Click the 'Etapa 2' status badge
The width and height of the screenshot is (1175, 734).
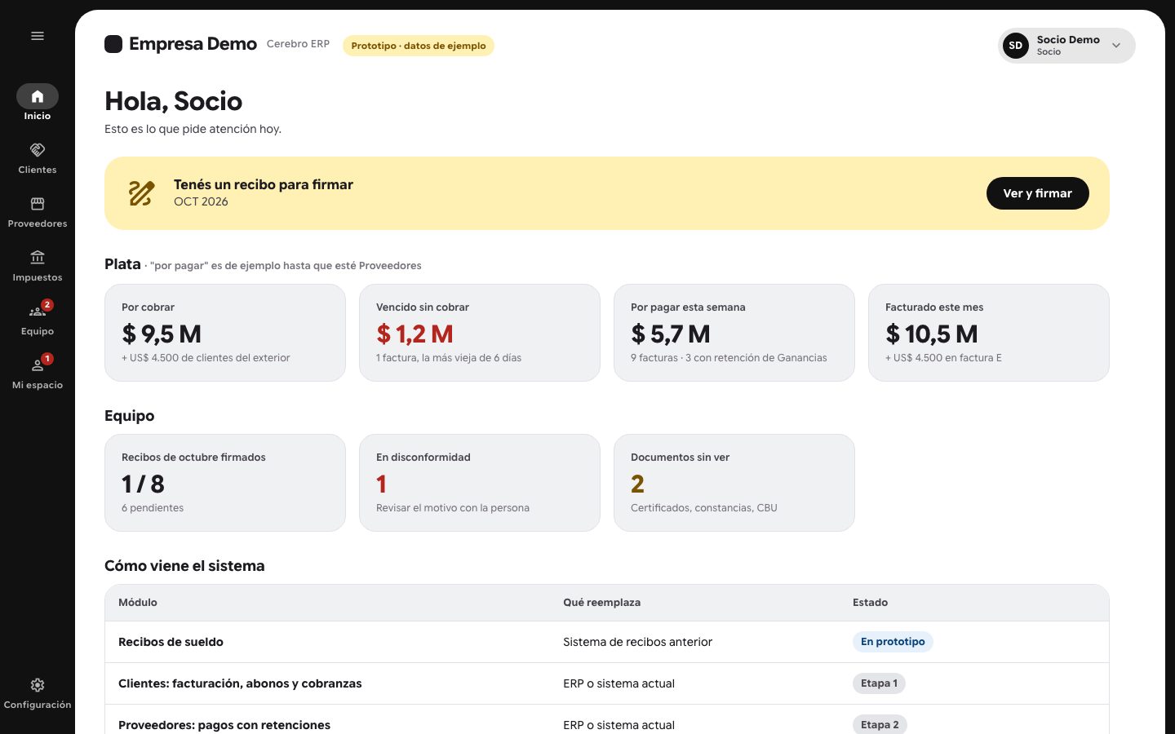point(880,724)
